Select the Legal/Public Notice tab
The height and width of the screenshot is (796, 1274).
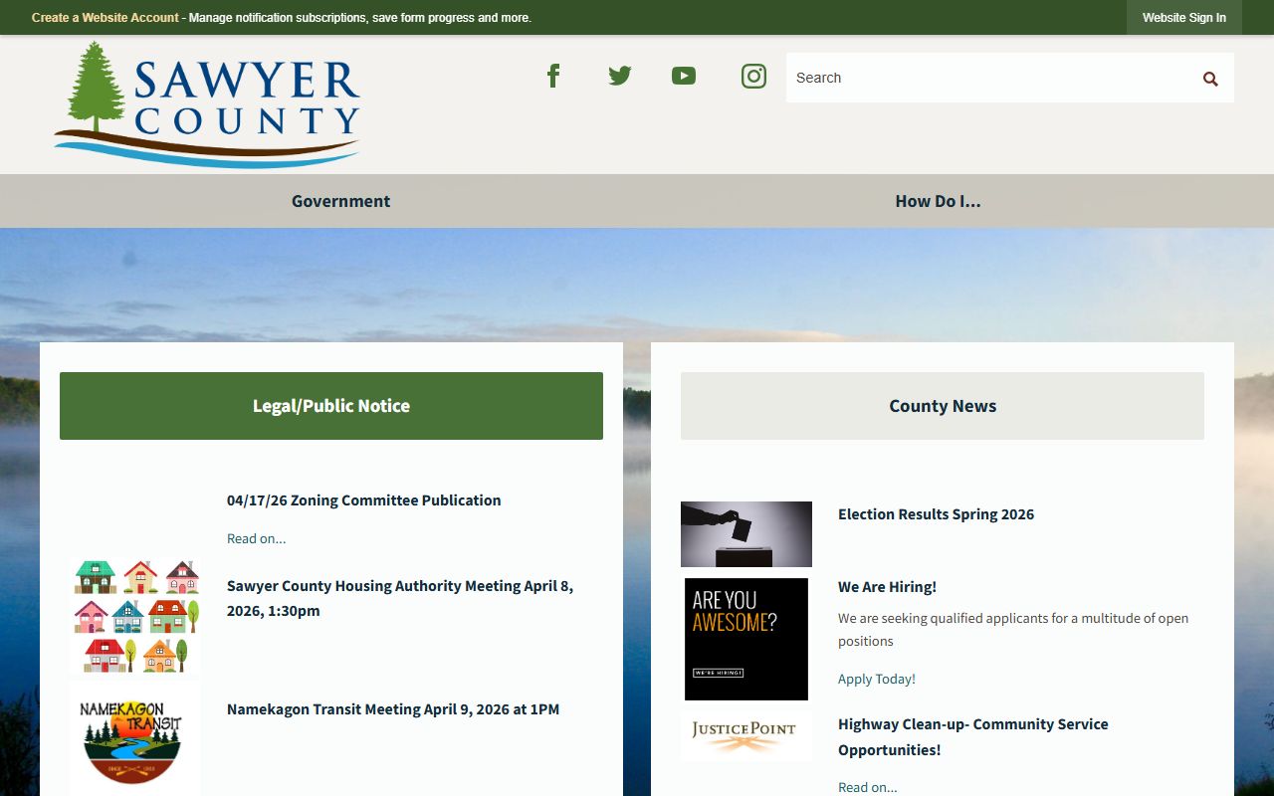click(331, 406)
